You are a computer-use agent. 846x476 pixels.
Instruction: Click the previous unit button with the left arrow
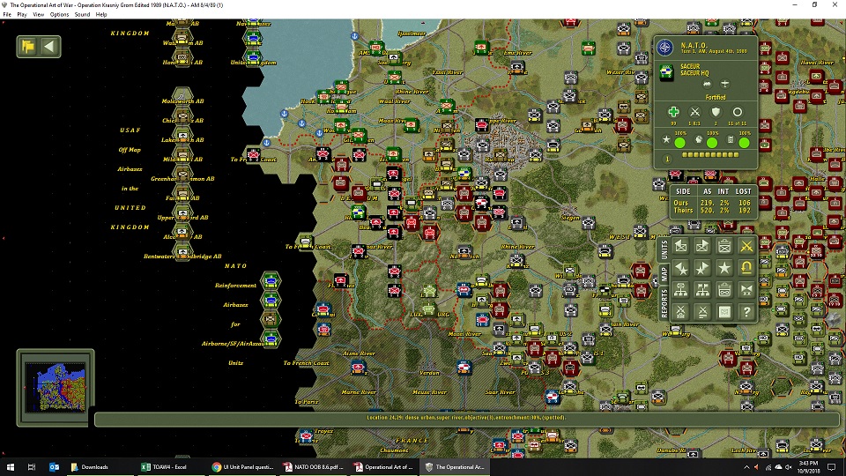point(681,246)
